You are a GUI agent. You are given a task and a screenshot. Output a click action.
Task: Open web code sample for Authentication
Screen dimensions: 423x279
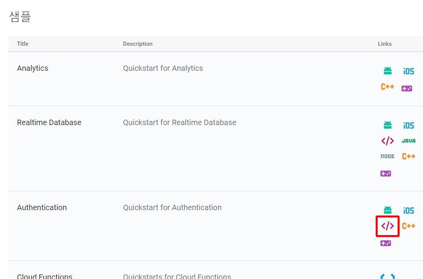(387, 226)
